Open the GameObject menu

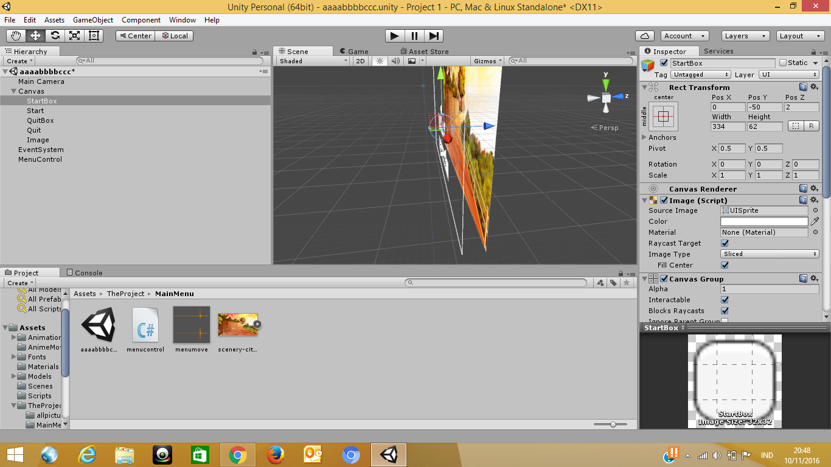(x=93, y=20)
